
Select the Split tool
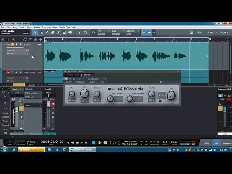coord(47,32)
